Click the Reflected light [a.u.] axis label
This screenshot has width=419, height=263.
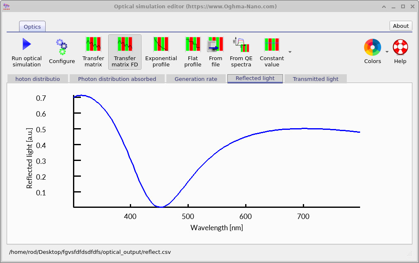click(x=29, y=158)
